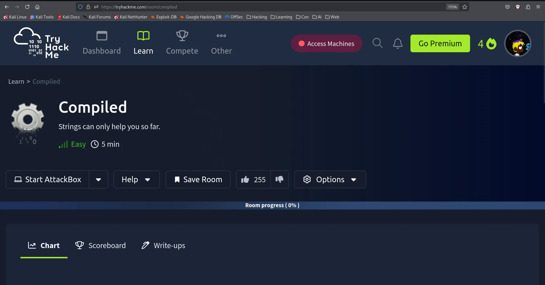Click the Room progress bar

point(272,205)
